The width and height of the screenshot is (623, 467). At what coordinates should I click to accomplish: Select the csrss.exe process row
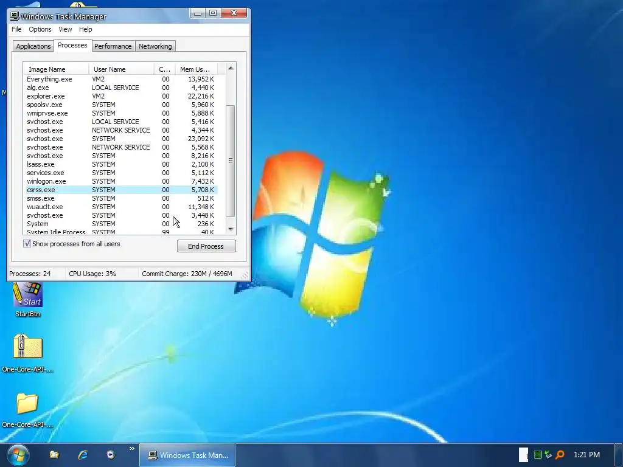coord(122,190)
